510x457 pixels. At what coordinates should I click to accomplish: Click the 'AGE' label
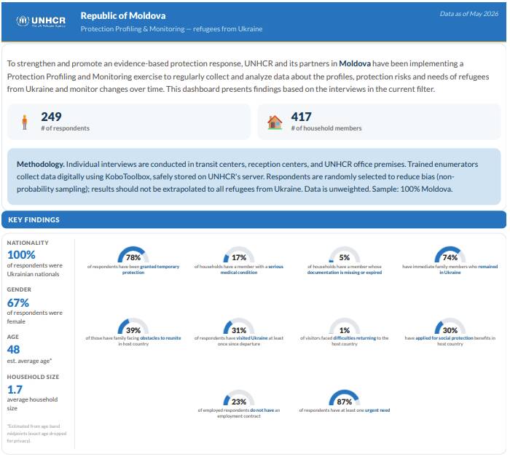click(x=12, y=337)
